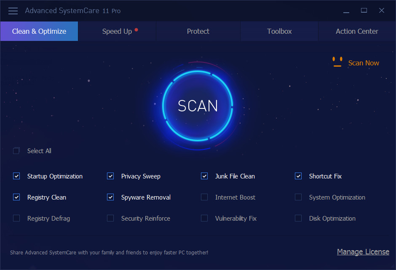396x270 pixels.
Task: Uncheck Shortcut Fix
Action: [x=298, y=176]
